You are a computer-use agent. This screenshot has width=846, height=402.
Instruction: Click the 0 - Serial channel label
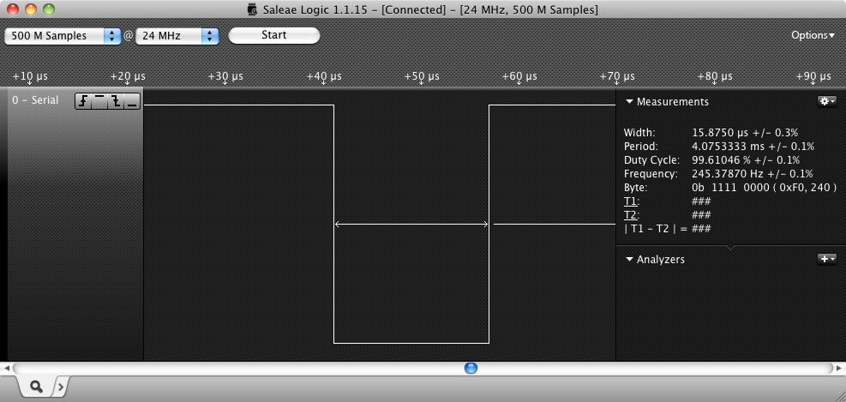pos(35,100)
